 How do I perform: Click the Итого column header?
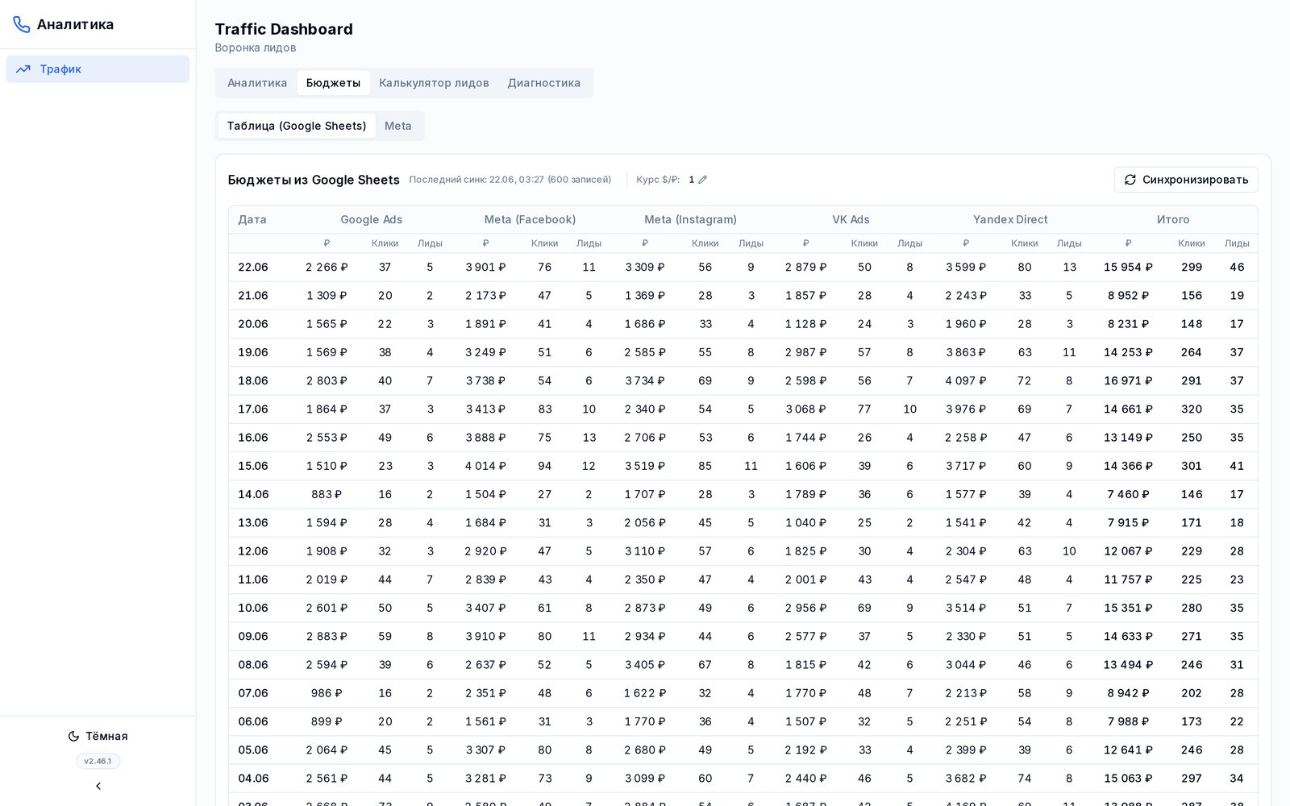pos(1173,219)
